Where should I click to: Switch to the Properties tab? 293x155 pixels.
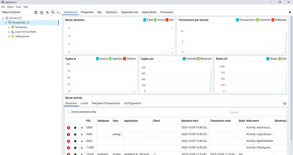pyautogui.click(x=87, y=12)
